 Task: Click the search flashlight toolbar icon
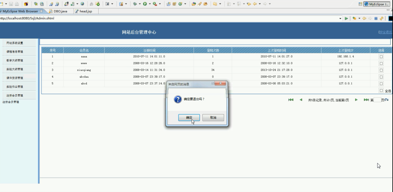[x=199, y=4]
